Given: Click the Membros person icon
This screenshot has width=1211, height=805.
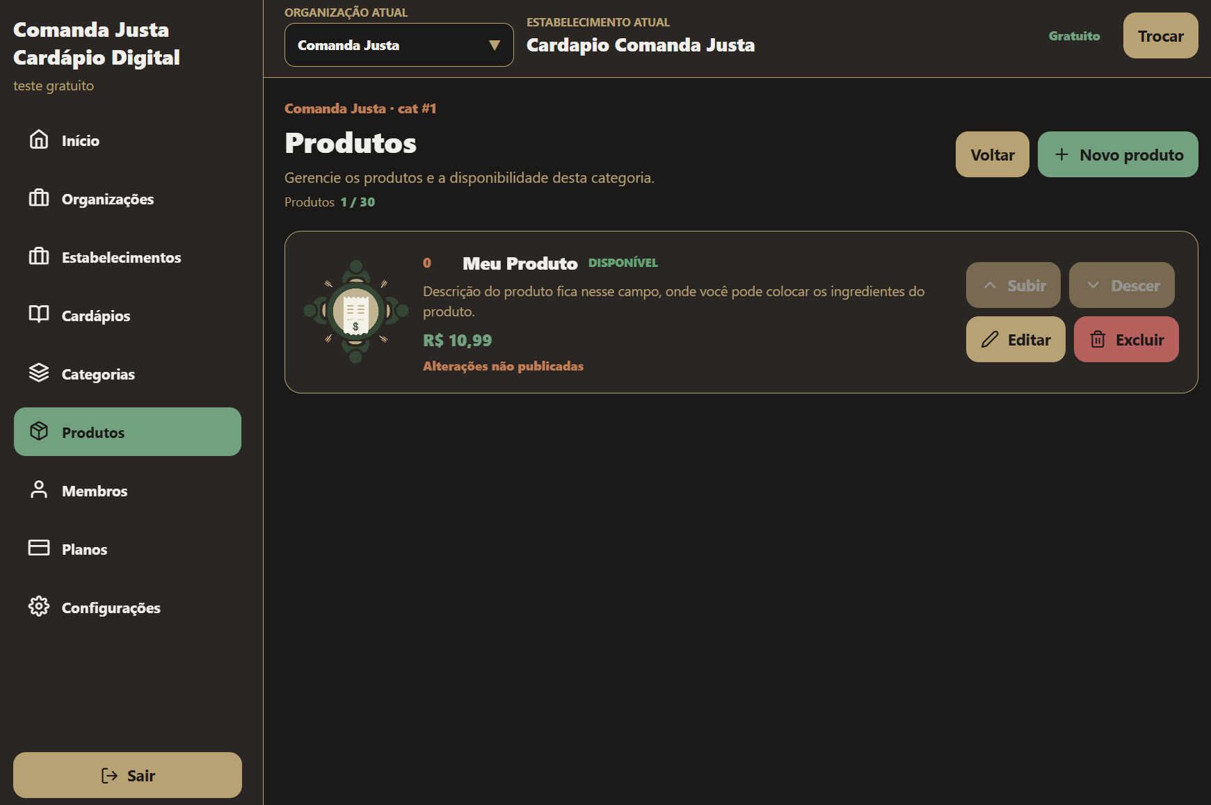Looking at the screenshot, I should click(x=39, y=490).
